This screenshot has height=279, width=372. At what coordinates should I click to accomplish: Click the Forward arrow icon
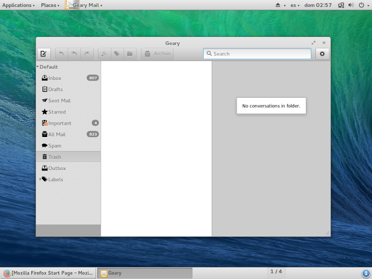87,54
